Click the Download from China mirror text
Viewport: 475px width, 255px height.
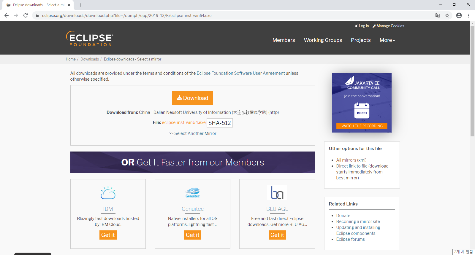pos(193,112)
